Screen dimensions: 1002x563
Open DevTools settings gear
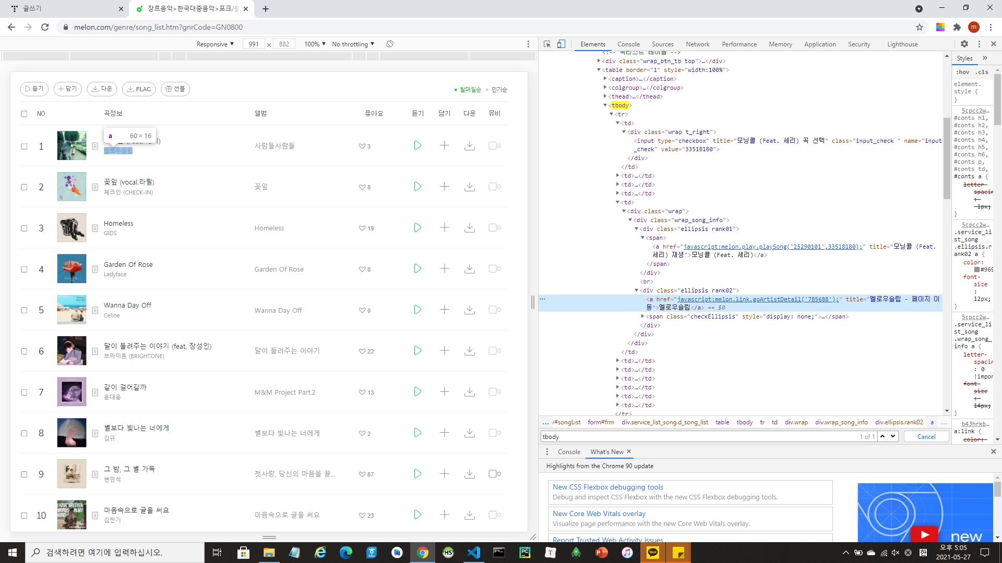click(x=964, y=44)
